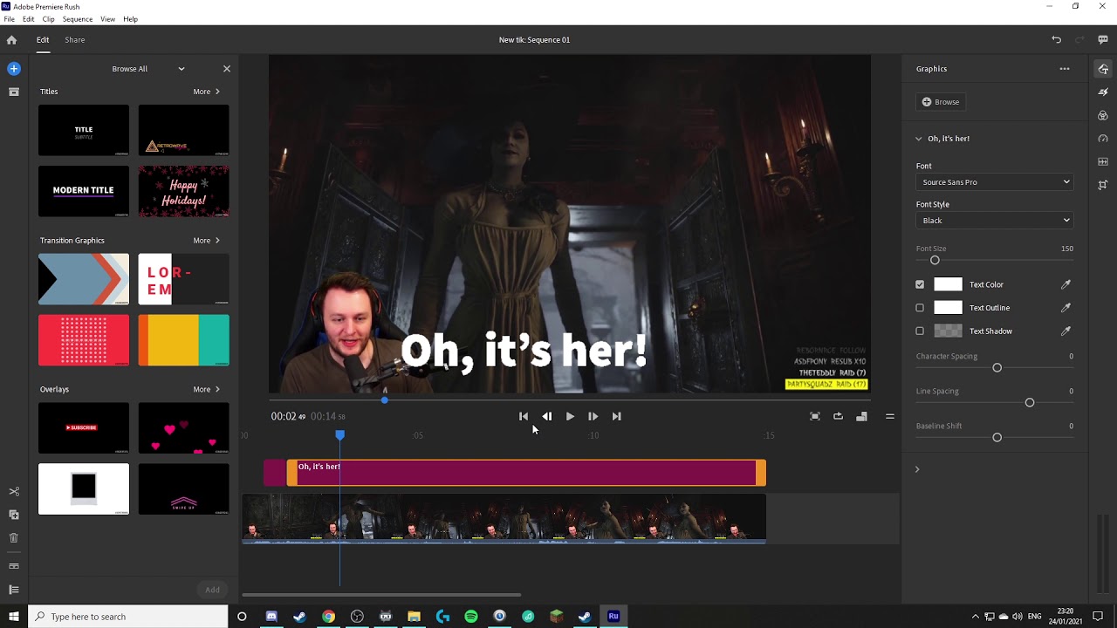Open the Transform crop panel icon
The height and width of the screenshot is (628, 1117).
(x=1103, y=185)
